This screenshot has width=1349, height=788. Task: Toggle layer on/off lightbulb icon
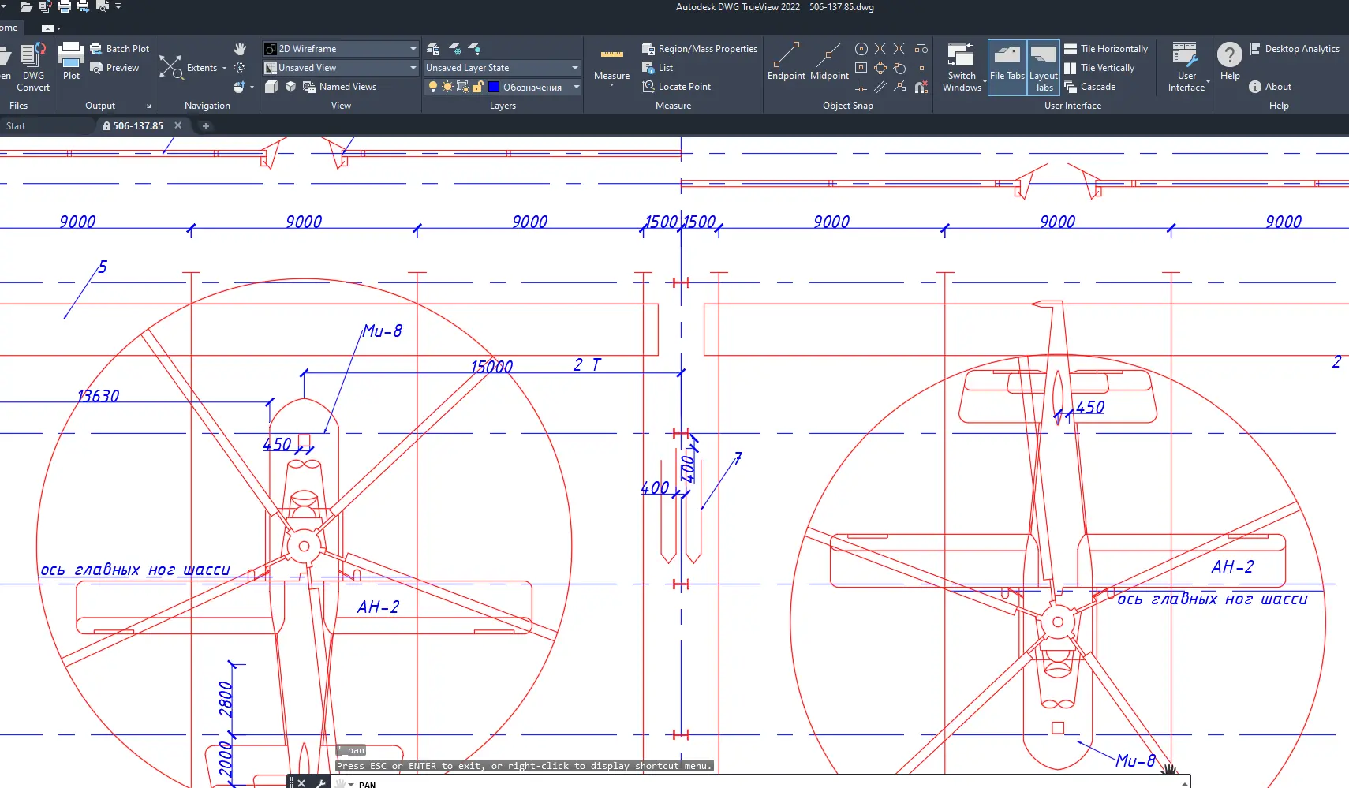click(x=433, y=87)
